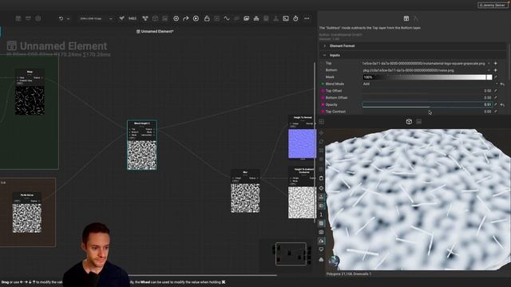Image resolution: width=511 pixels, height=287 pixels.
Task: Open the dropdown arrow on Top input row
Action: (x=489, y=63)
